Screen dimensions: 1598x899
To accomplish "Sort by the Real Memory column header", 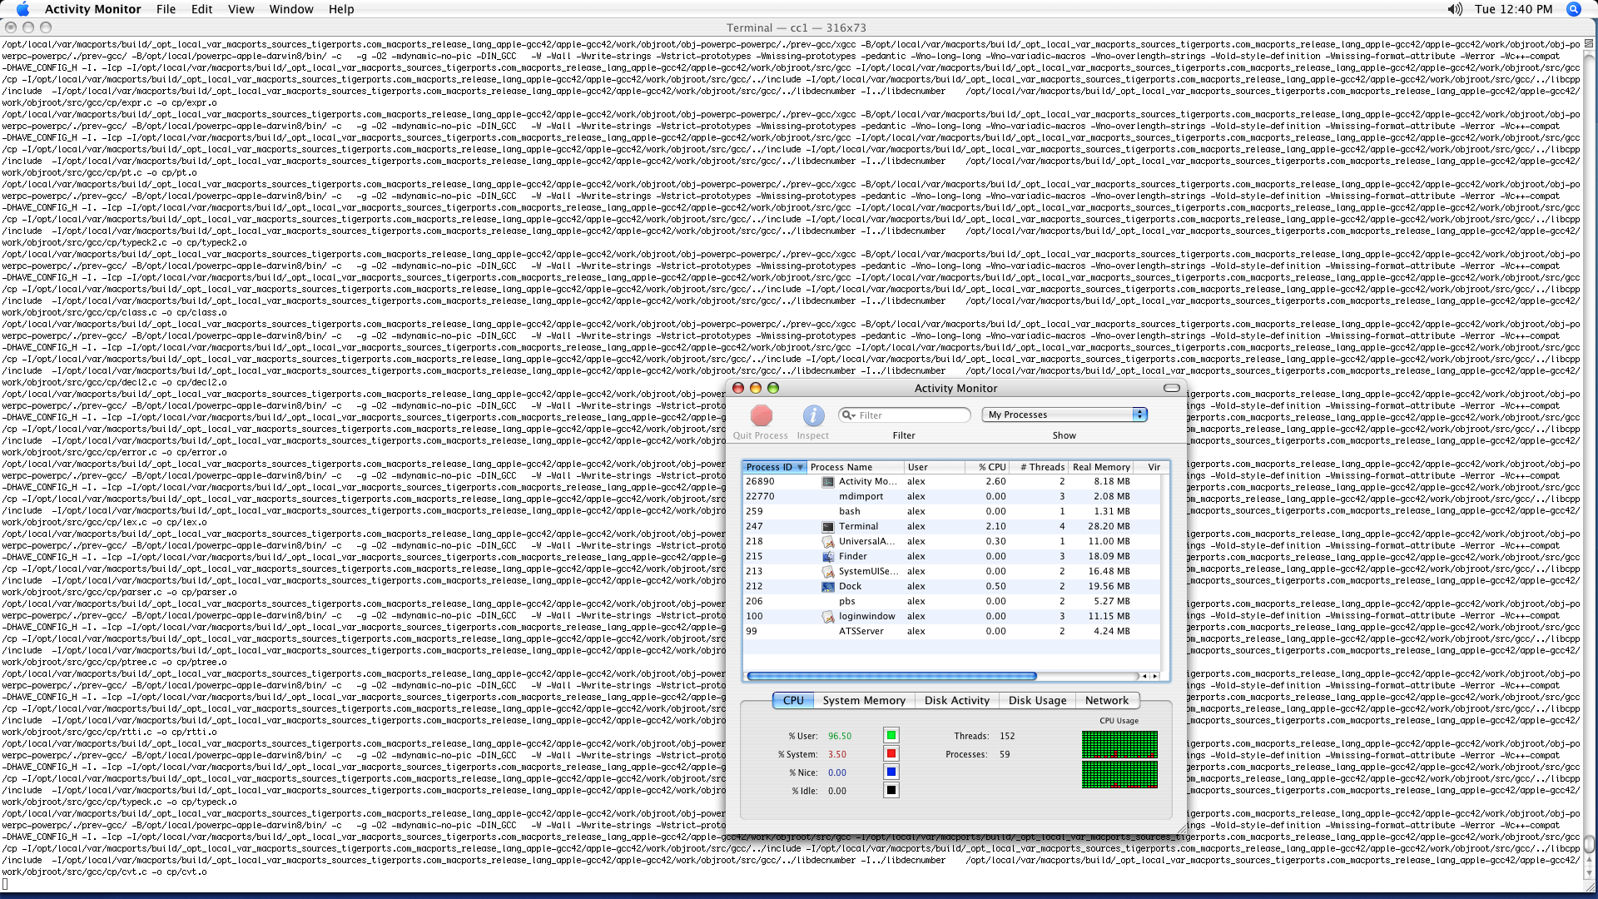I will [1102, 467].
